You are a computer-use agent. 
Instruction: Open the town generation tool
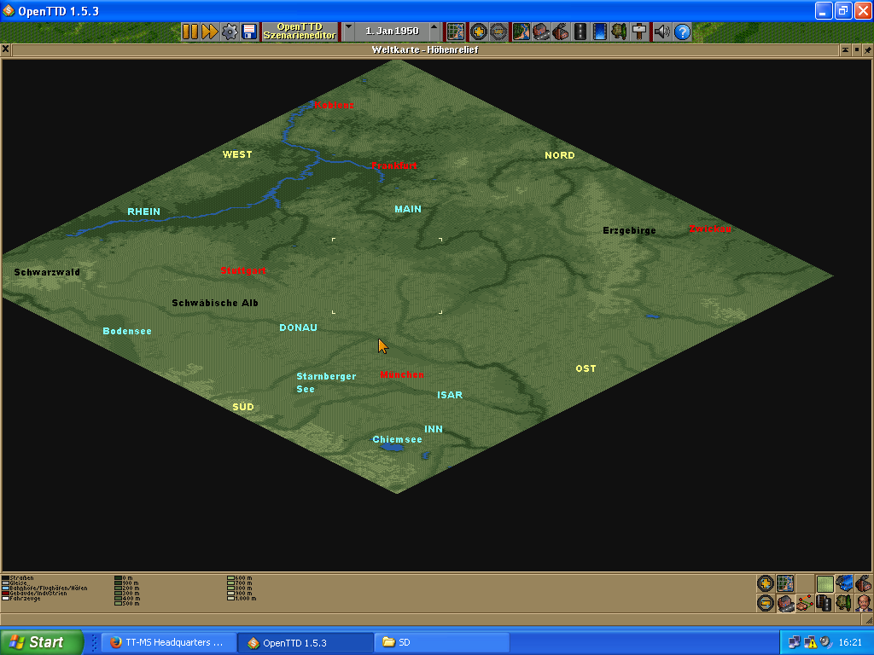pyautogui.click(x=540, y=32)
